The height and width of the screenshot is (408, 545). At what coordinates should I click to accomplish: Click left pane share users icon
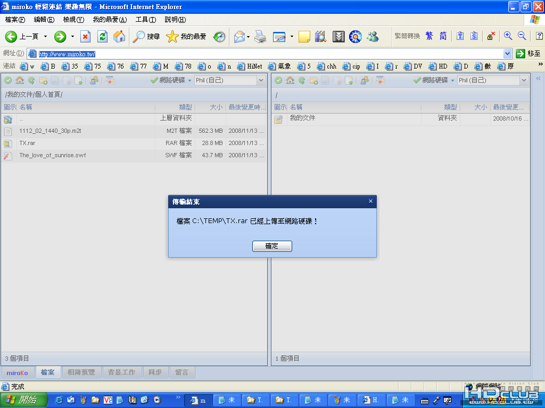94,81
